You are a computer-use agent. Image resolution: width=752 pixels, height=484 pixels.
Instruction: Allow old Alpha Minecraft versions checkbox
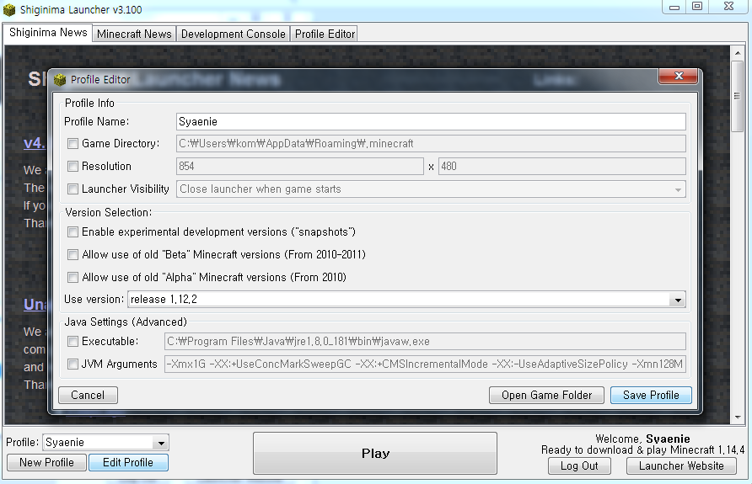click(73, 277)
